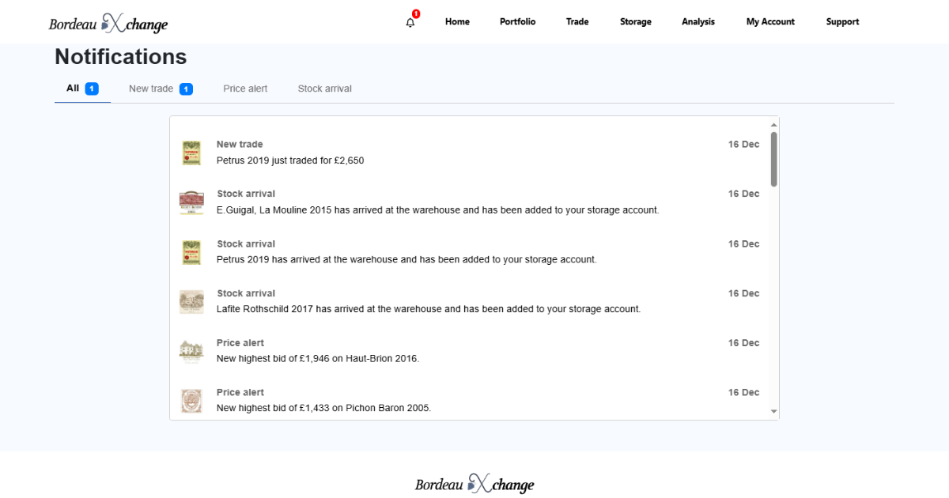Click 'Petrus 2019 just traded for £2,650'

pos(290,160)
